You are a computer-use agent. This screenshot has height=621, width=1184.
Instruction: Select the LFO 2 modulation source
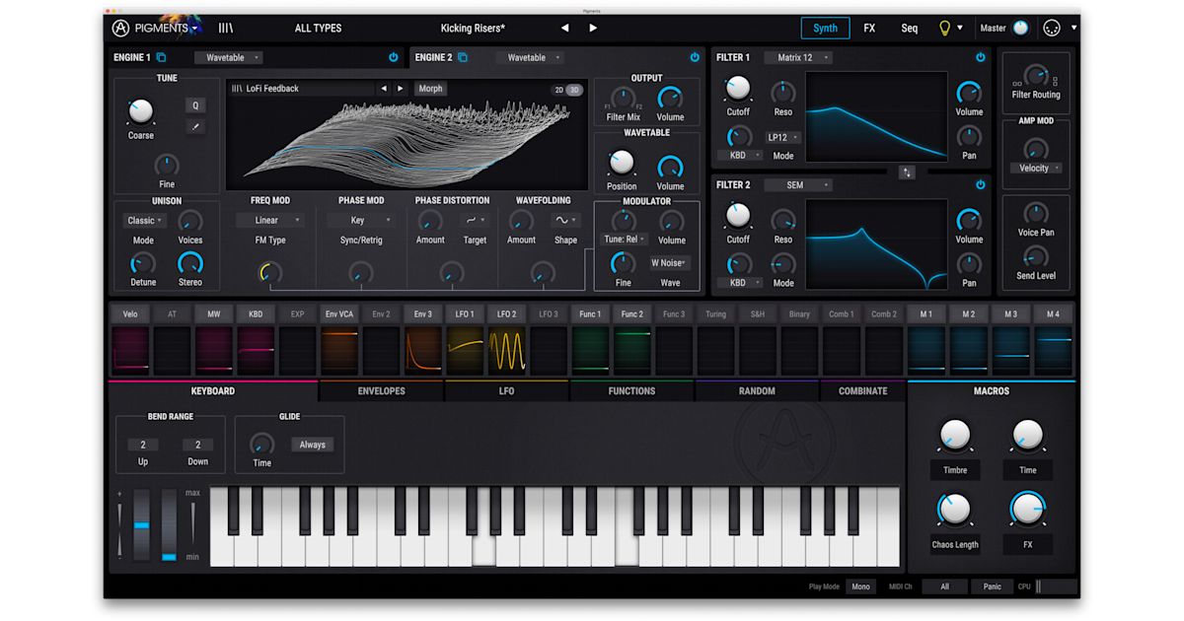click(506, 314)
